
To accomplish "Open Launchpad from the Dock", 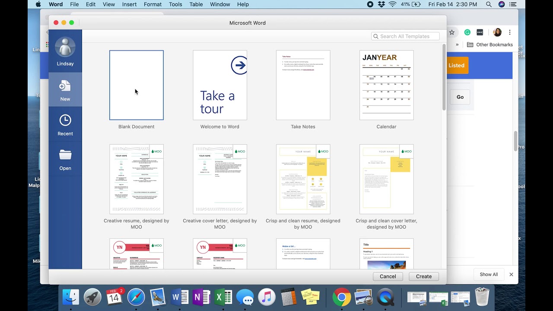I will point(92,297).
